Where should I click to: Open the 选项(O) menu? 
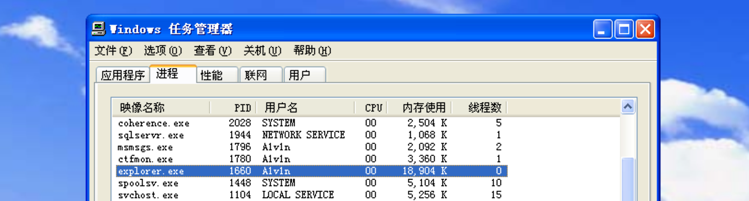(x=163, y=51)
